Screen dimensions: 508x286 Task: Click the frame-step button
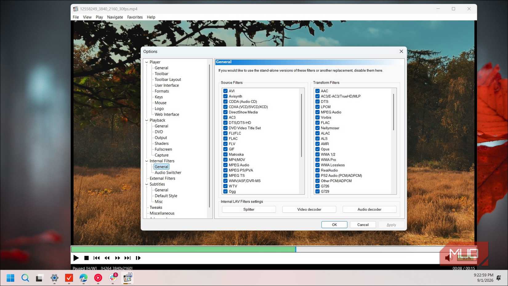[138, 258]
